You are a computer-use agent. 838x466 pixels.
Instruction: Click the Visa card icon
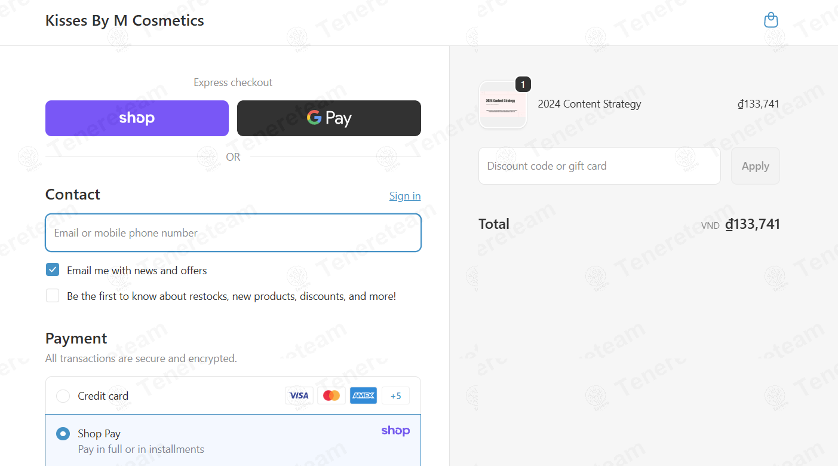click(x=299, y=396)
